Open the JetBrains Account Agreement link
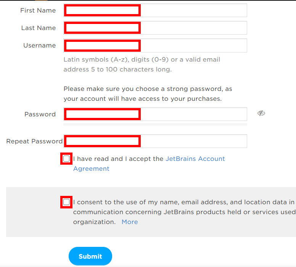296x267 pixels. (x=149, y=164)
